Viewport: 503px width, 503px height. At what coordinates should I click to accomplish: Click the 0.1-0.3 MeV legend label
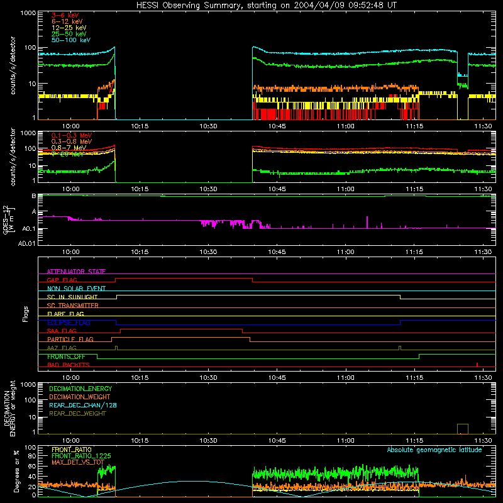pos(72,135)
